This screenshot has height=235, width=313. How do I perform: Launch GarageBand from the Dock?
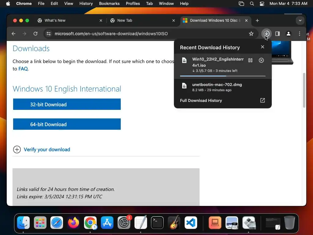point(174,223)
